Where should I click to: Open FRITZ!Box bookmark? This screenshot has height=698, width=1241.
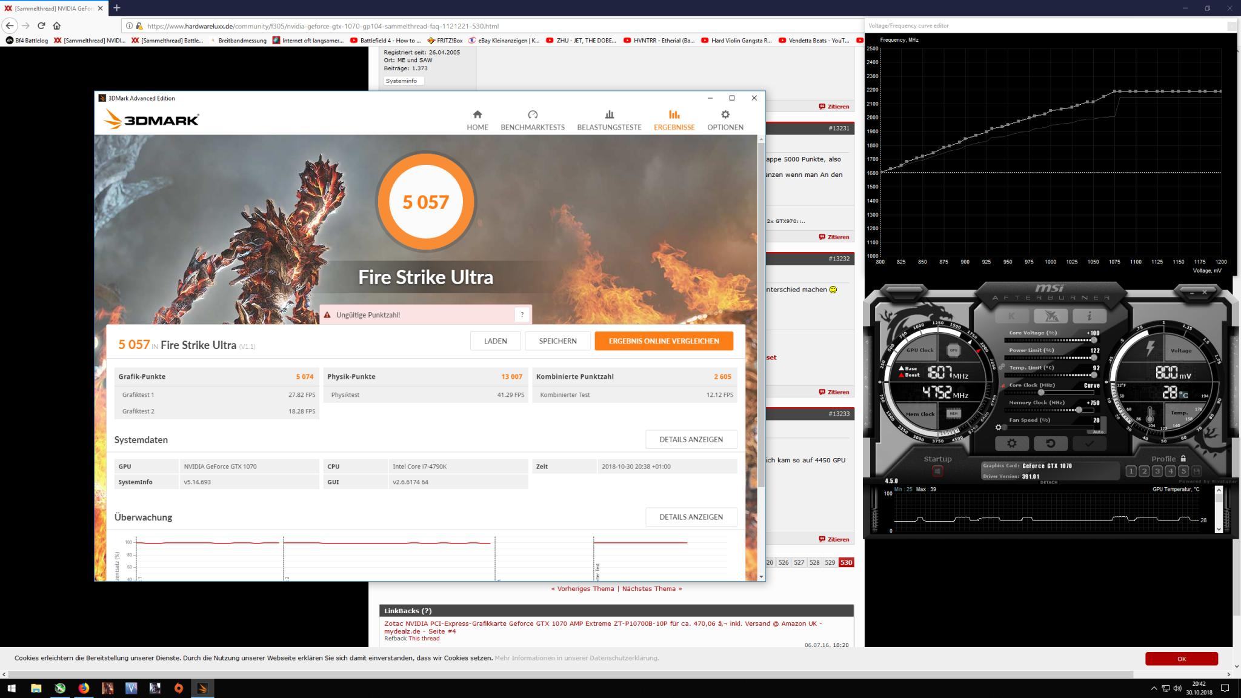[445, 41]
